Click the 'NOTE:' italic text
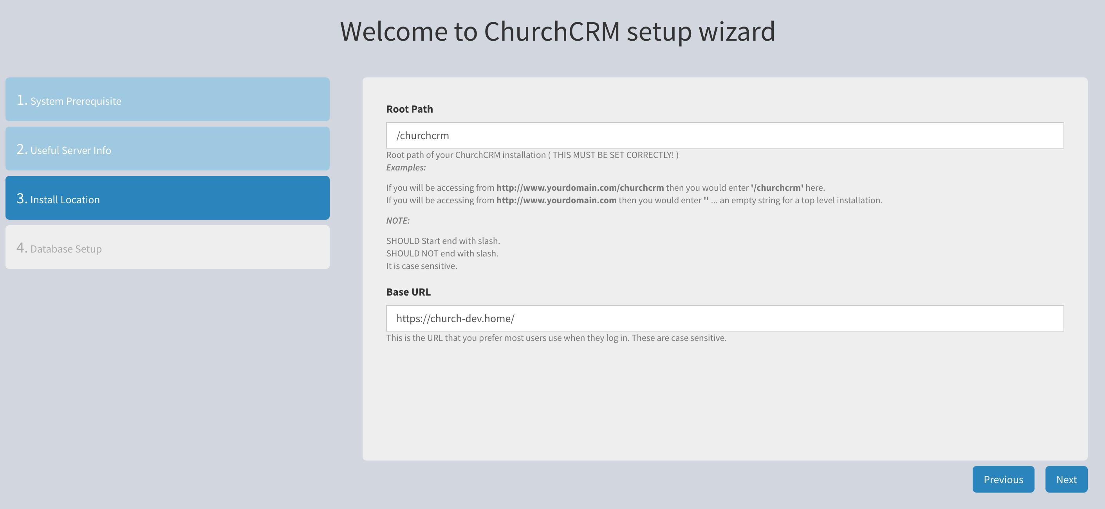 [x=398, y=220]
